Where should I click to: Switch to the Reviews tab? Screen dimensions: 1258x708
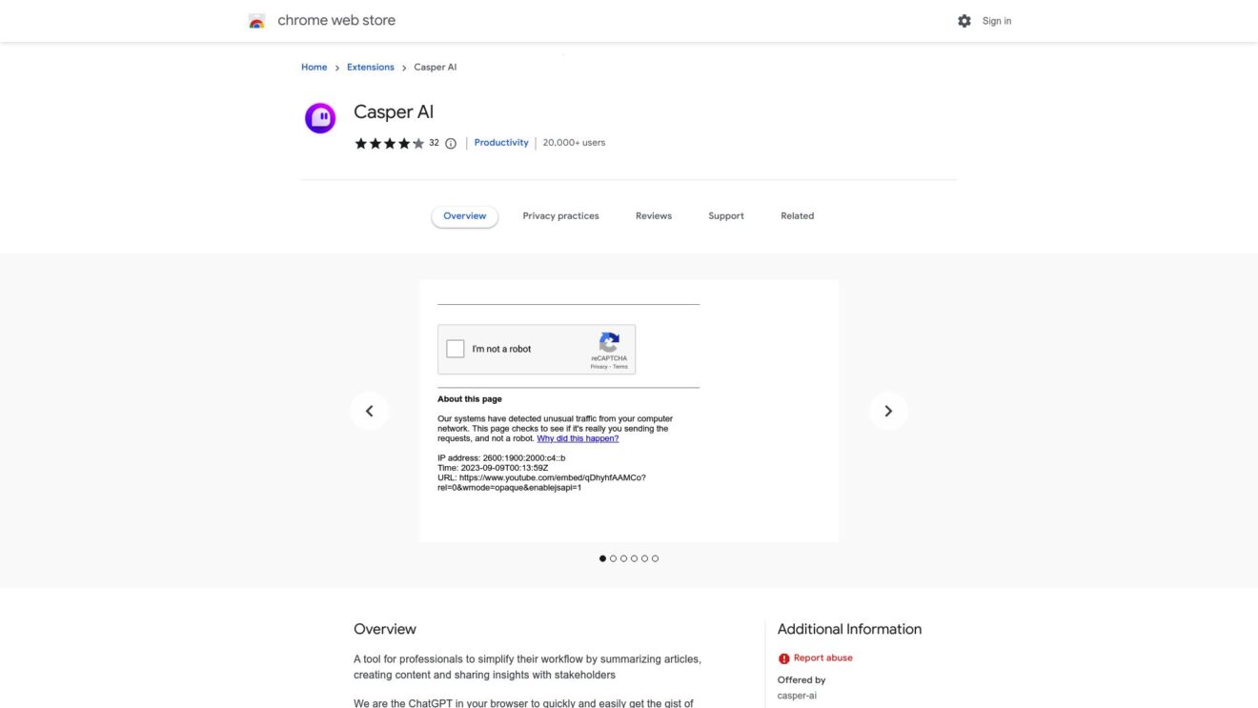click(653, 215)
